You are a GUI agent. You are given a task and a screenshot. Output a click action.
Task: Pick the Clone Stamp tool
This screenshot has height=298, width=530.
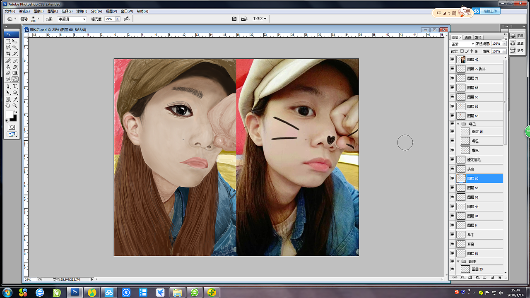pos(8,67)
